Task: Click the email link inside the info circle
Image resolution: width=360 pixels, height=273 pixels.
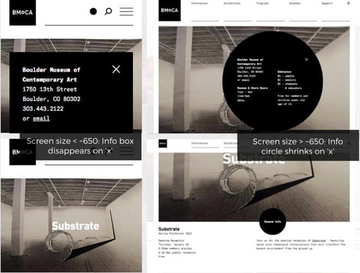Action: coord(245,80)
